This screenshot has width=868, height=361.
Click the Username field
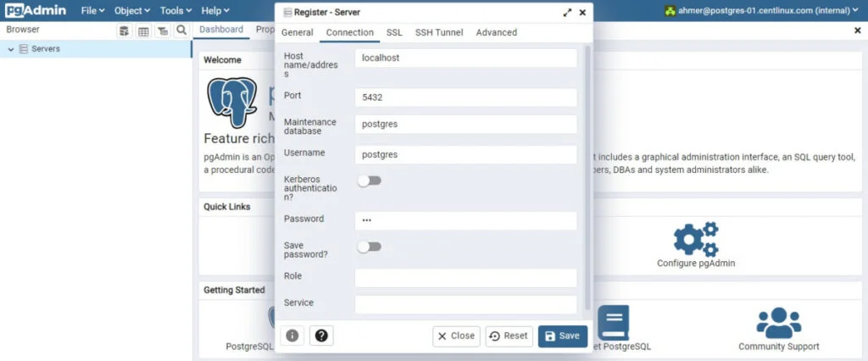[x=465, y=155]
